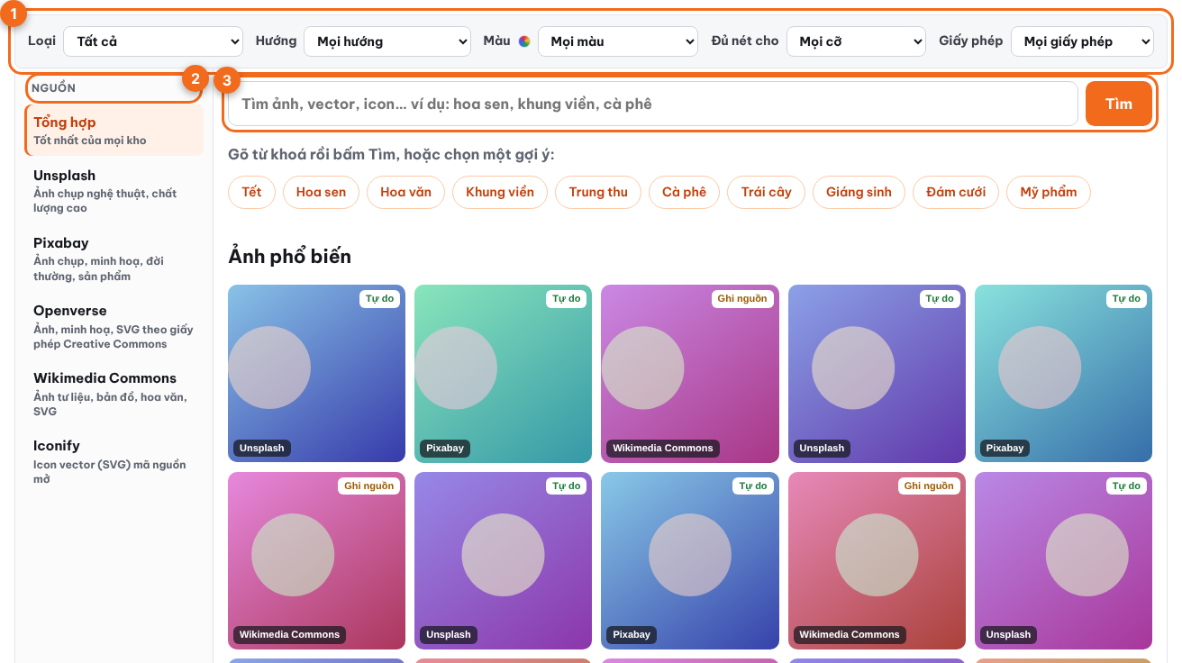Open the Pixabay thumbnail in the second row
This screenshot has width=1182, height=663.
[689, 560]
